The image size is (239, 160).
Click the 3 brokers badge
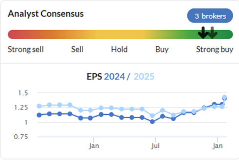coord(210,16)
